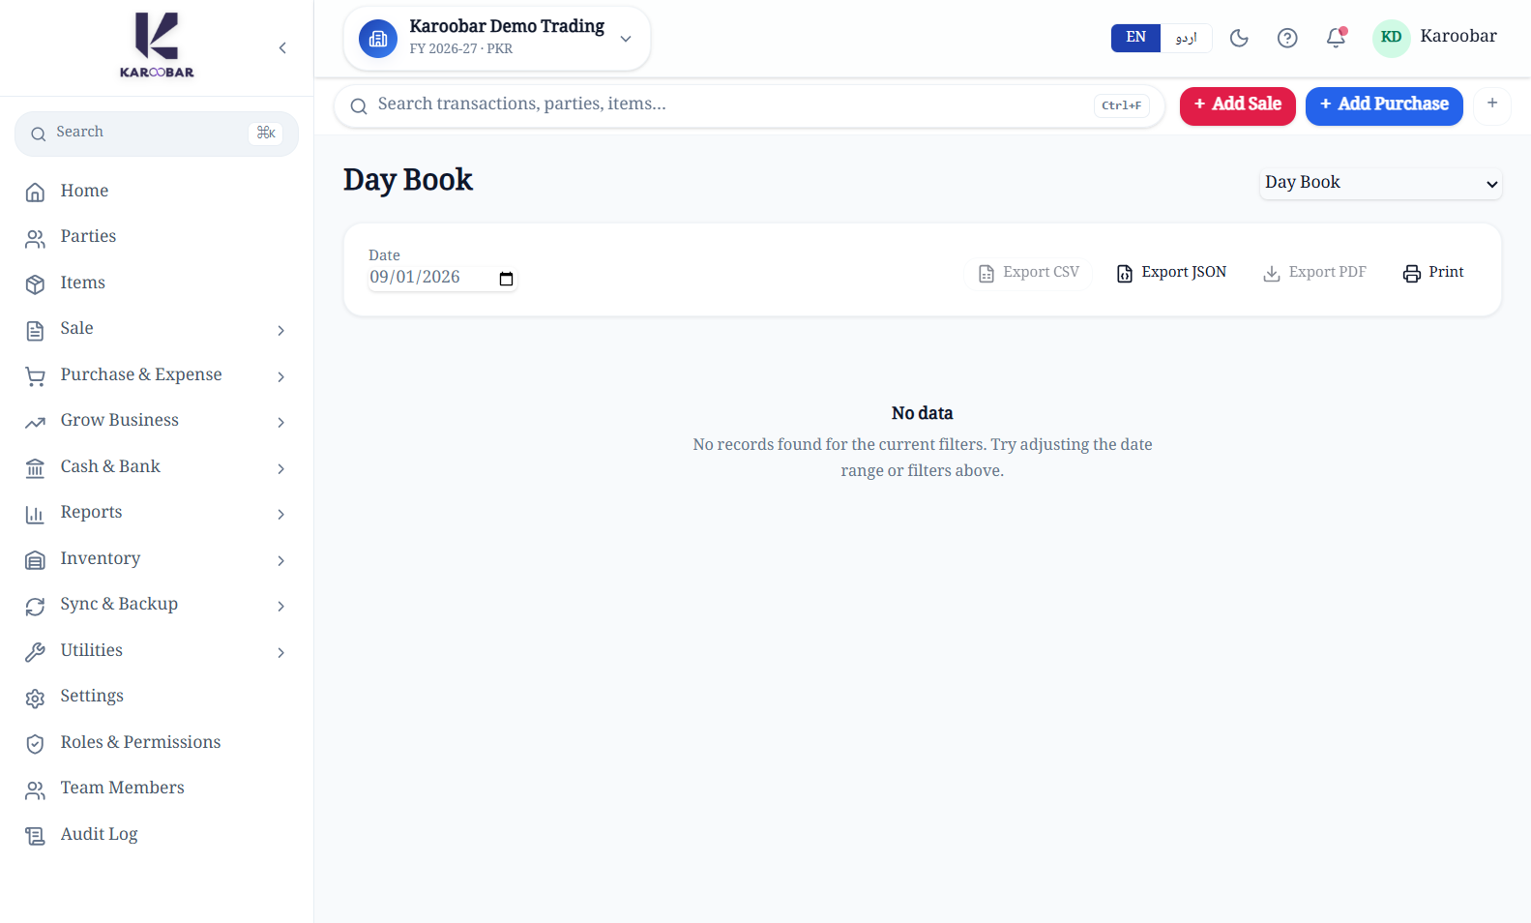Expand the Reports section

[157, 513]
